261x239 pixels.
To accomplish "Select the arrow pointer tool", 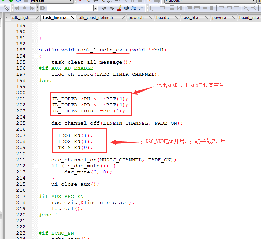I will pos(152,8).
